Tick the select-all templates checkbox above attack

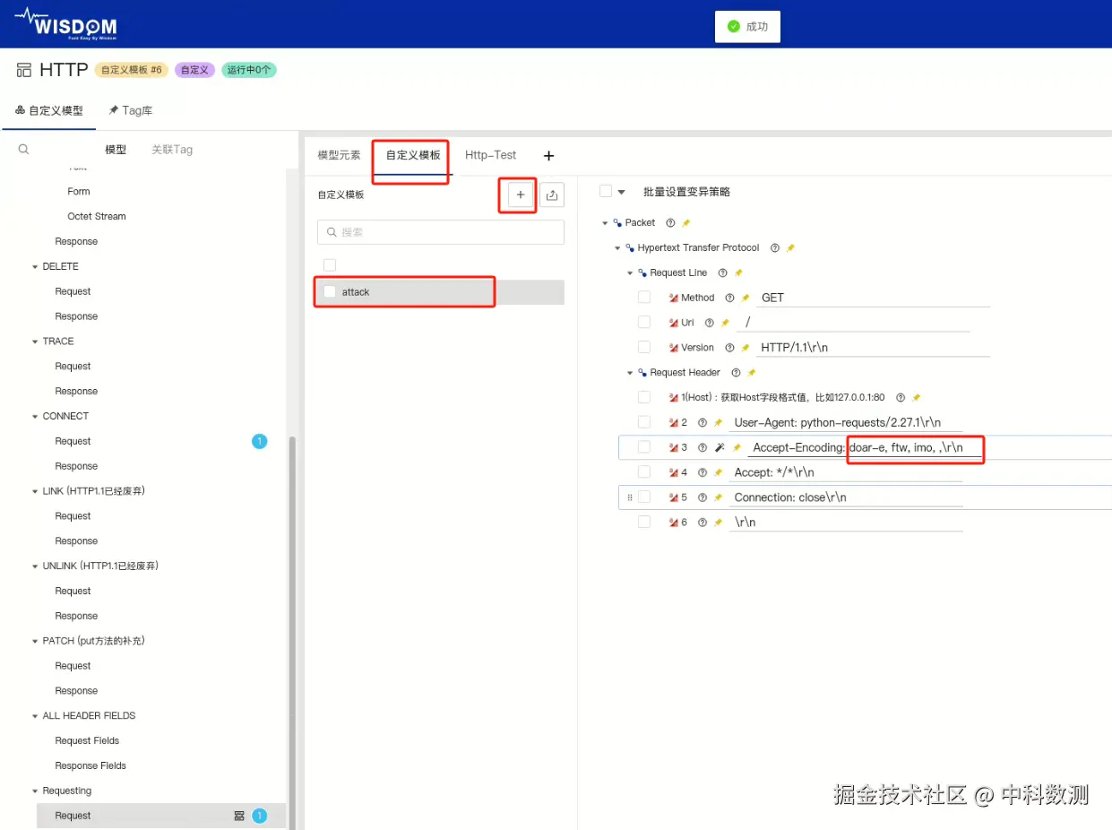(330, 264)
